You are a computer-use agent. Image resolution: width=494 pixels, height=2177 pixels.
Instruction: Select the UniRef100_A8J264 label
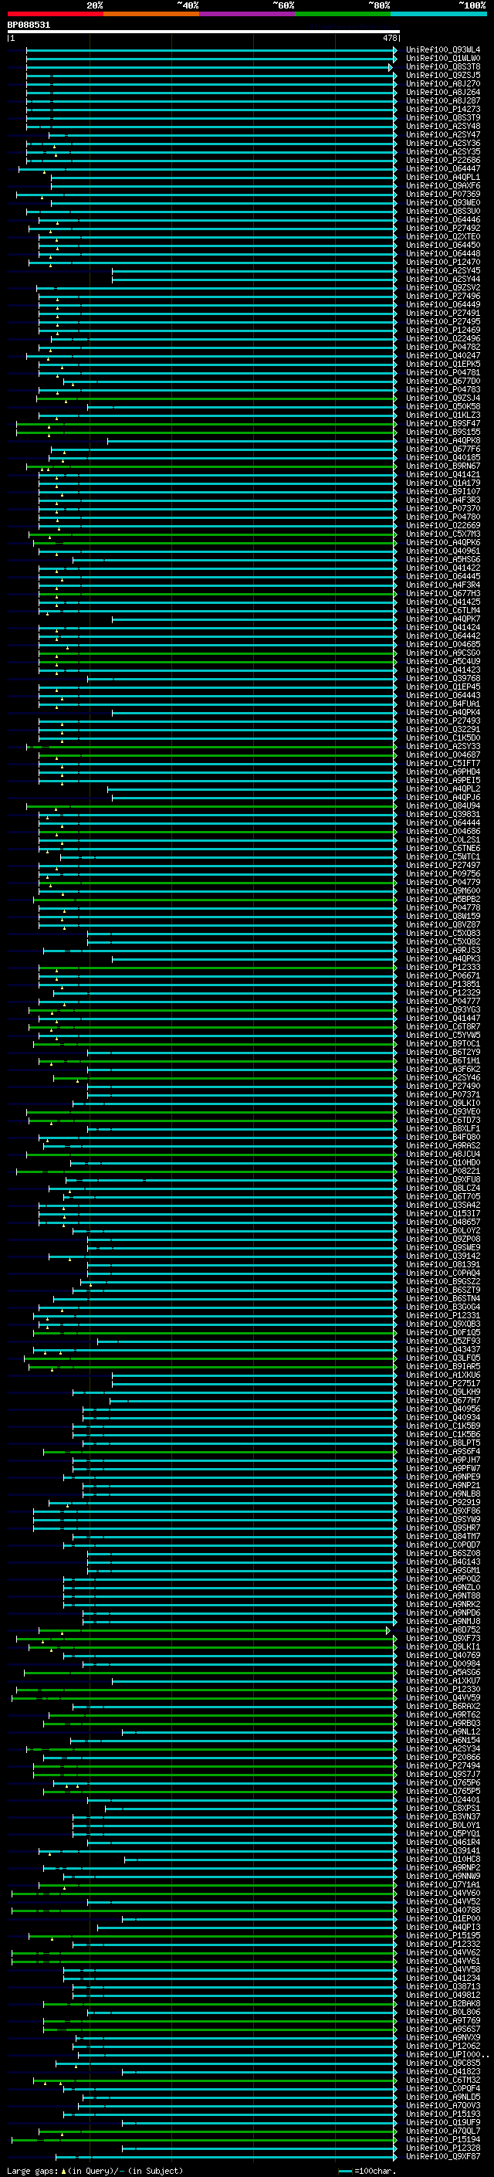pyautogui.click(x=443, y=92)
